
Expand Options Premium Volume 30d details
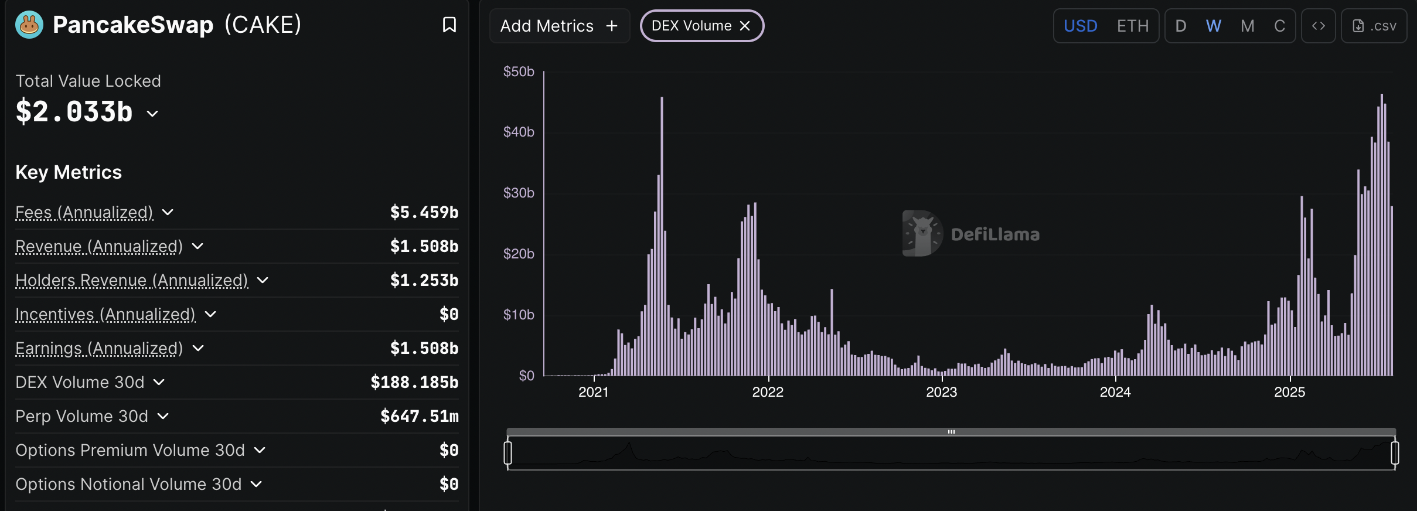[260, 450]
